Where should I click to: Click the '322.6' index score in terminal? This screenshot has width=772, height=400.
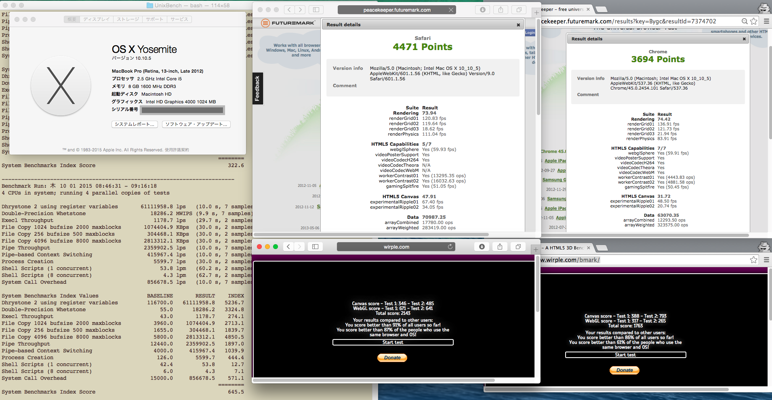(236, 165)
